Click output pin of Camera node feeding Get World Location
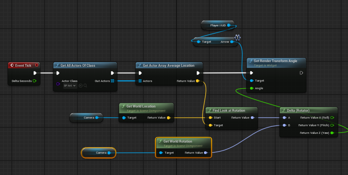Viewport: 348px width, 175px height. point(97,118)
